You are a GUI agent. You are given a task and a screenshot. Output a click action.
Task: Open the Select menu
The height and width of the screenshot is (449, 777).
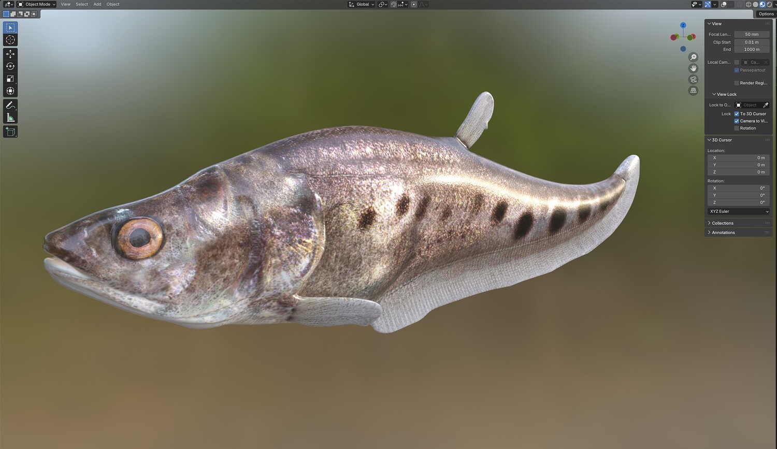(82, 4)
